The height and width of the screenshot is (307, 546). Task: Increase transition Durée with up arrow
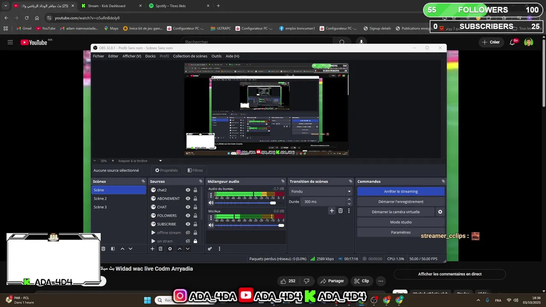coord(349,199)
